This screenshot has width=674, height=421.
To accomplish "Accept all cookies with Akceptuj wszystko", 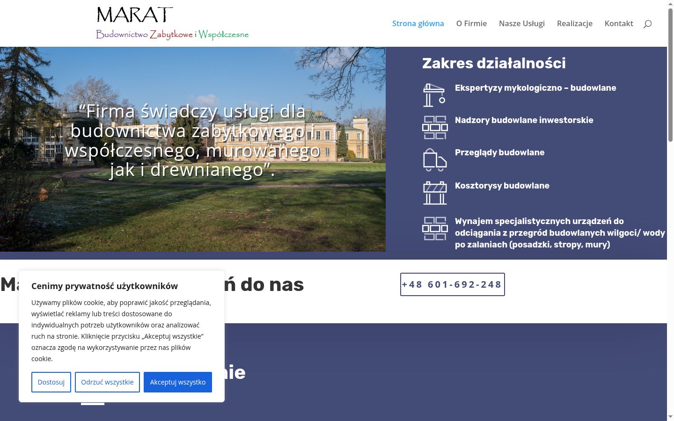I will [x=178, y=382].
